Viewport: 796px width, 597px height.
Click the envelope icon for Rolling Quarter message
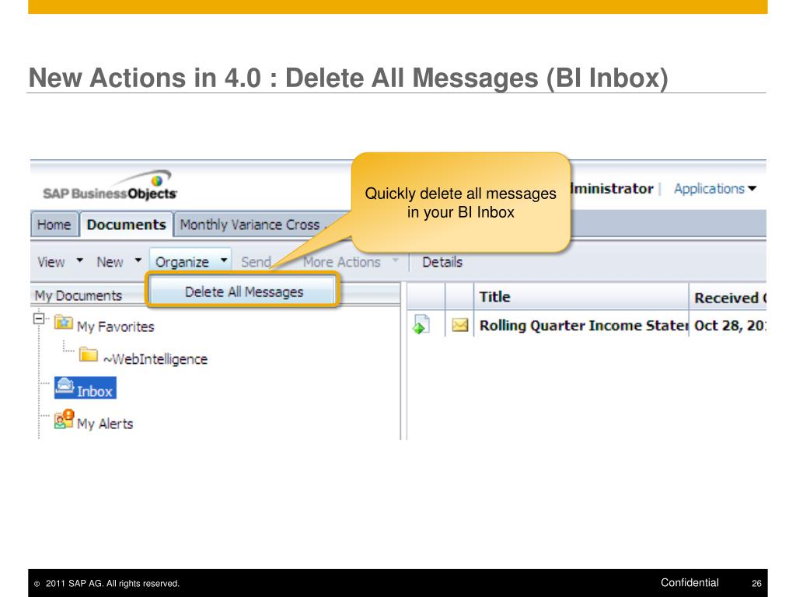coord(460,324)
